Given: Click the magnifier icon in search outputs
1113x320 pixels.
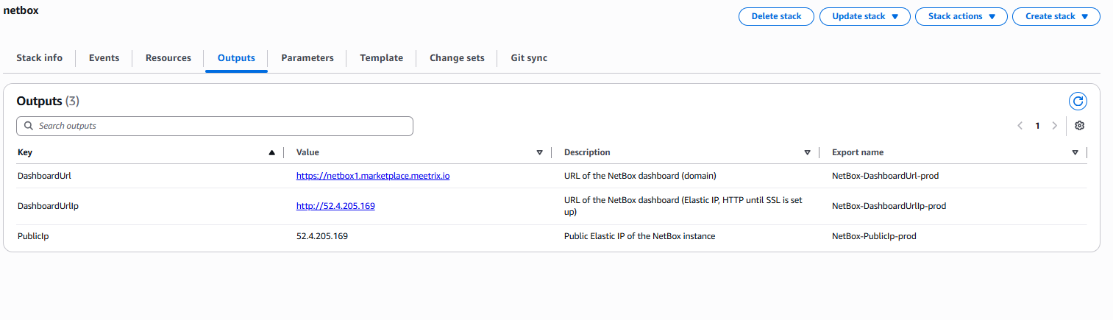Looking at the screenshot, I should 29,126.
